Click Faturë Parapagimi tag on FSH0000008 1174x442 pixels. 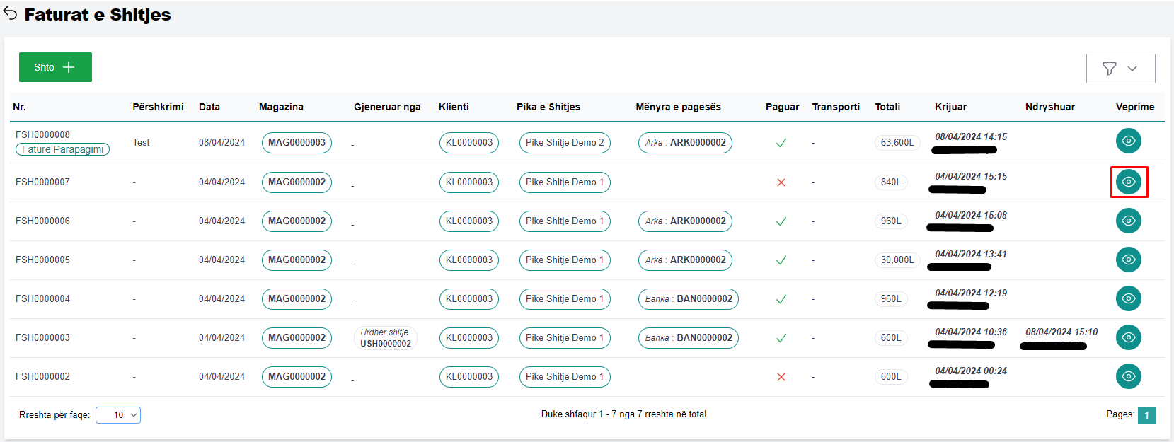coord(62,149)
